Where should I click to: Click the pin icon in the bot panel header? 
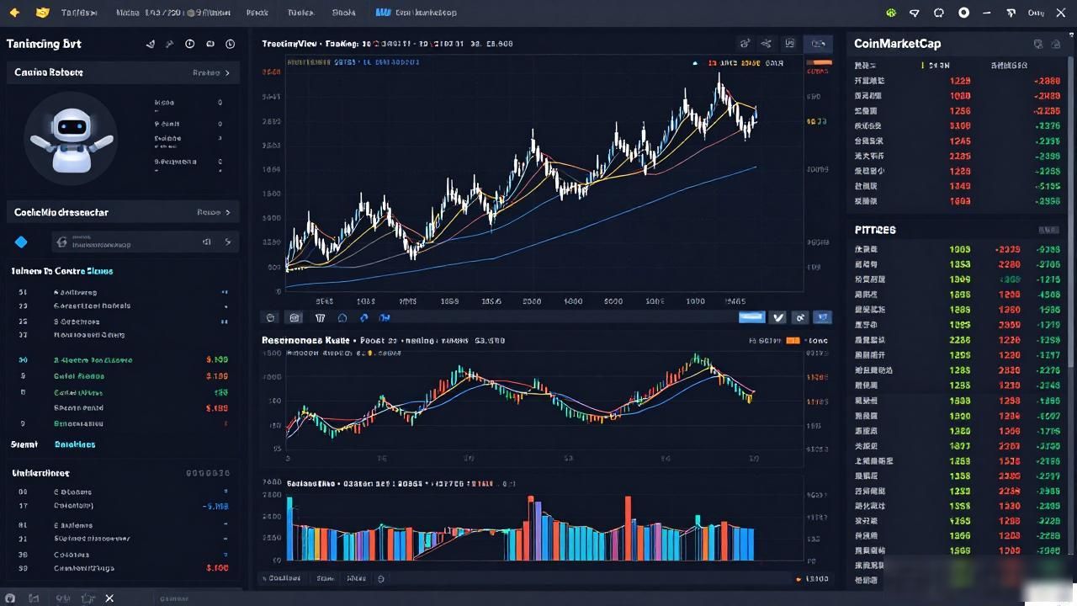pos(169,44)
